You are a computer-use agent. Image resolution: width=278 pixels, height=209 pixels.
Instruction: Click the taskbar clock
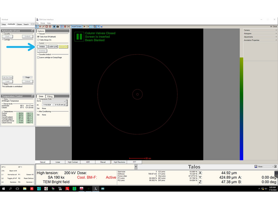click(x=272, y=189)
